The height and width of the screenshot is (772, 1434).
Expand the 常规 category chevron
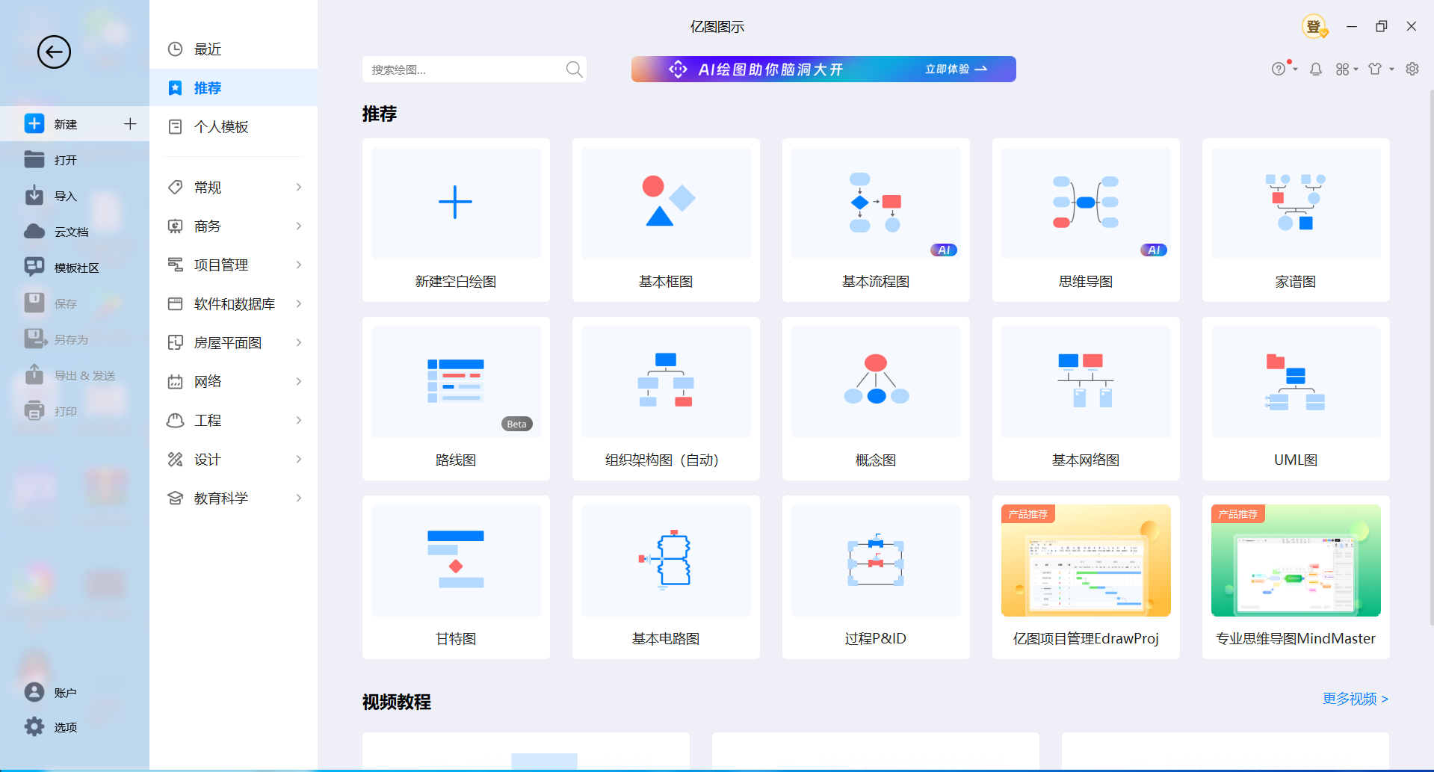(x=298, y=187)
